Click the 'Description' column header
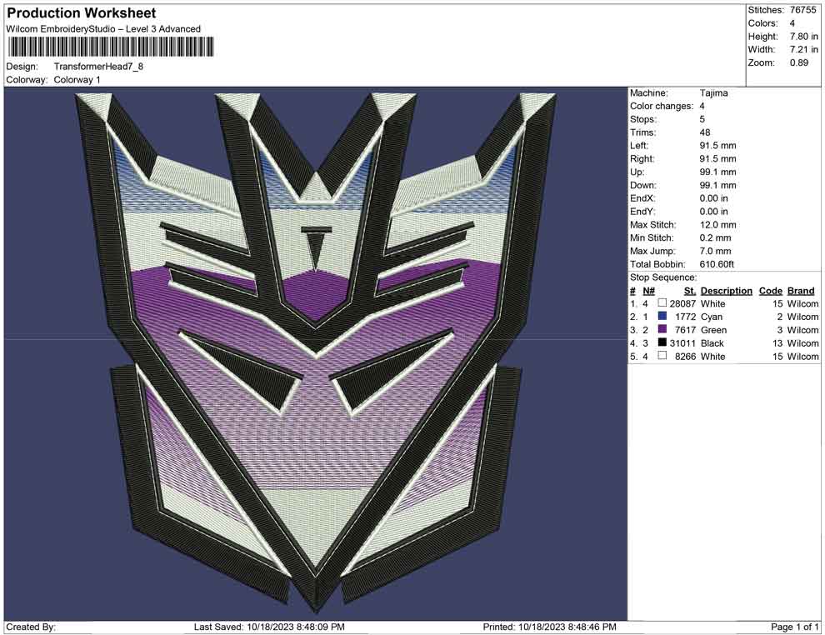This screenshot has height=635, width=825. [726, 291]
